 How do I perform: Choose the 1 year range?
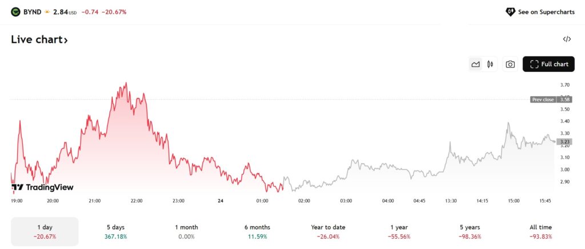[x=398, y=231]
